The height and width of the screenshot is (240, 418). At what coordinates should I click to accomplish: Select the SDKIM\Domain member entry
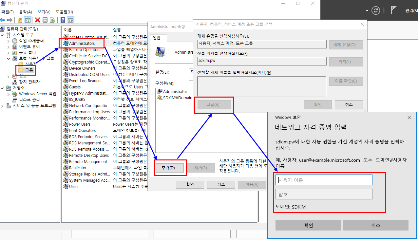point(175,98)
